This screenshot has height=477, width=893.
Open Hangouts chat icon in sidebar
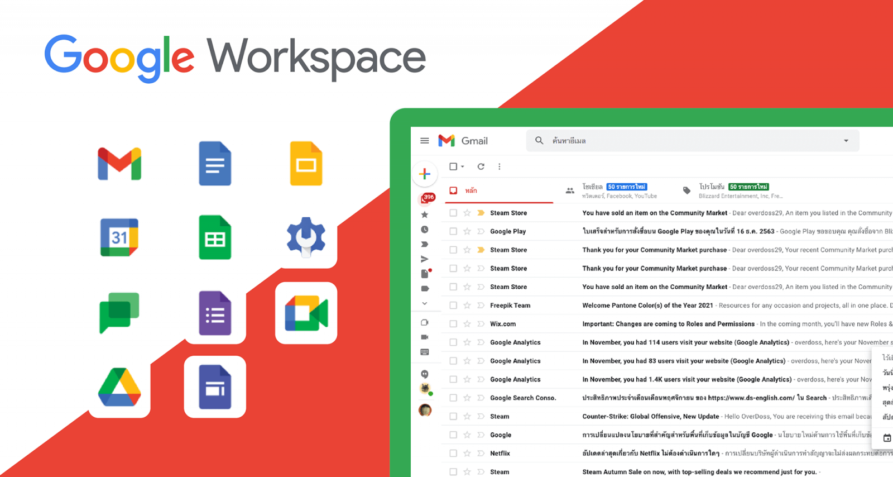click(x=425, y=374)
